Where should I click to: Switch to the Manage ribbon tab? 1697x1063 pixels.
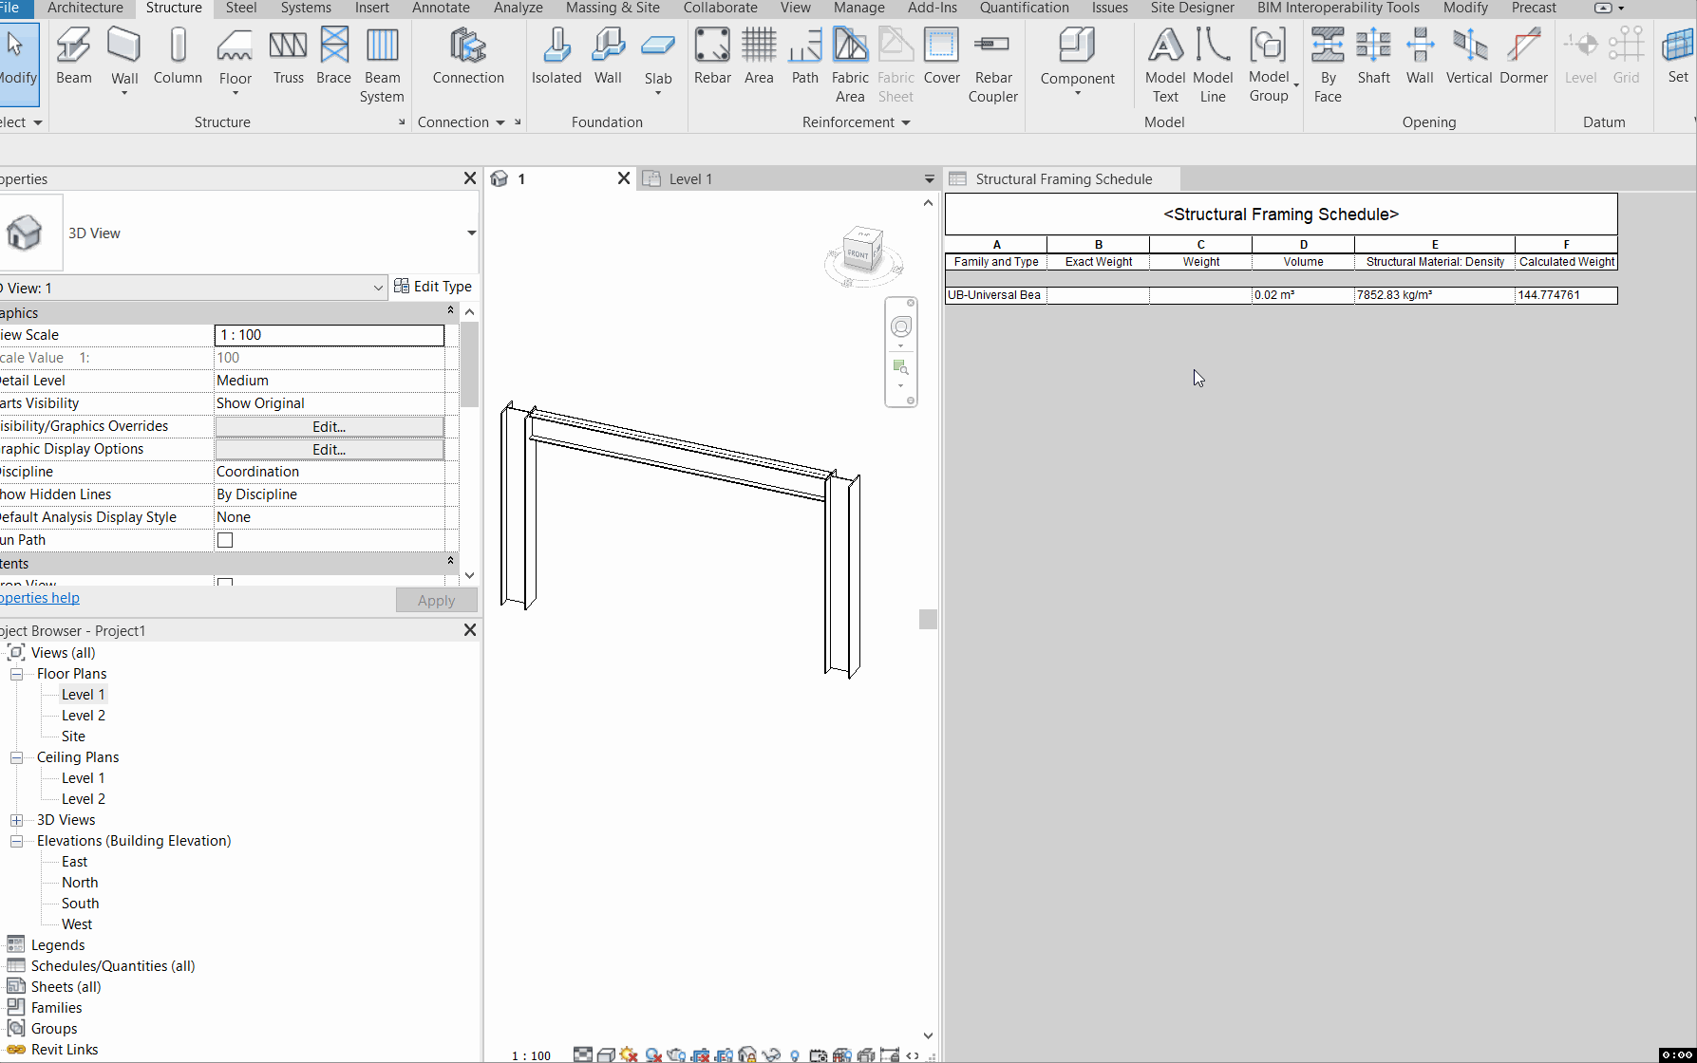pos(858,8)
